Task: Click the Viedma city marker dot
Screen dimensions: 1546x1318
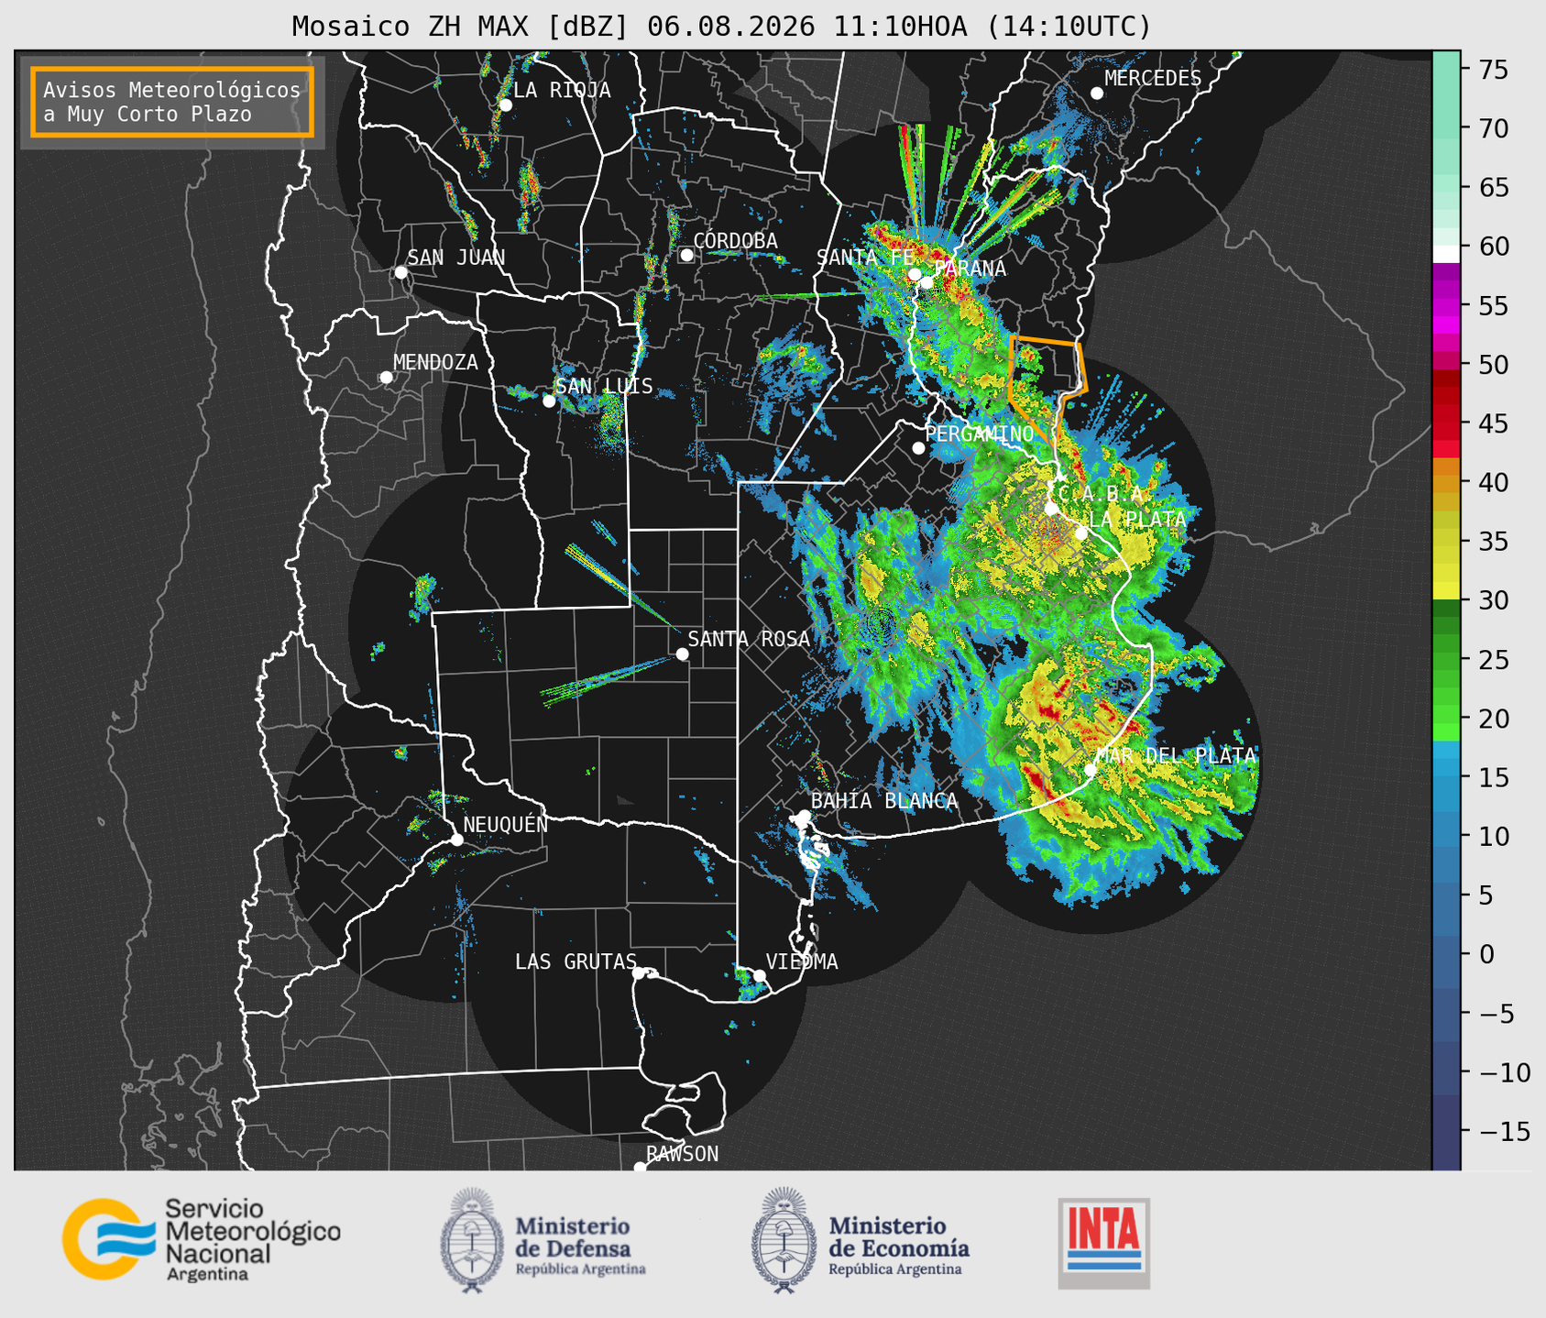Action: point(759,975)
